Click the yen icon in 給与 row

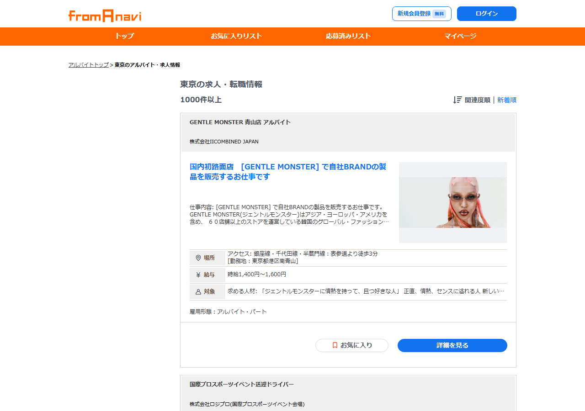[198, 275]
